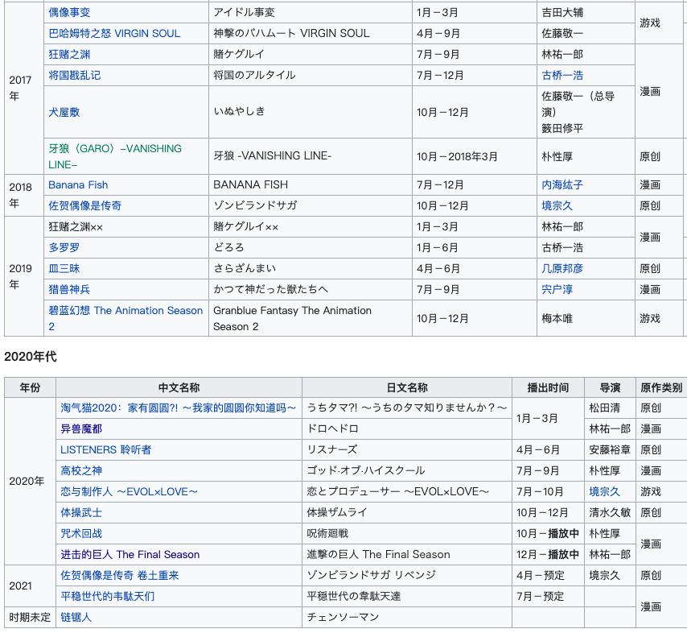Image resolution: width=687 pixels, height=633 pixels.
Task: Open director 古桥一浩 link for 将国戡乱记
Action: (x=562, y=75)
